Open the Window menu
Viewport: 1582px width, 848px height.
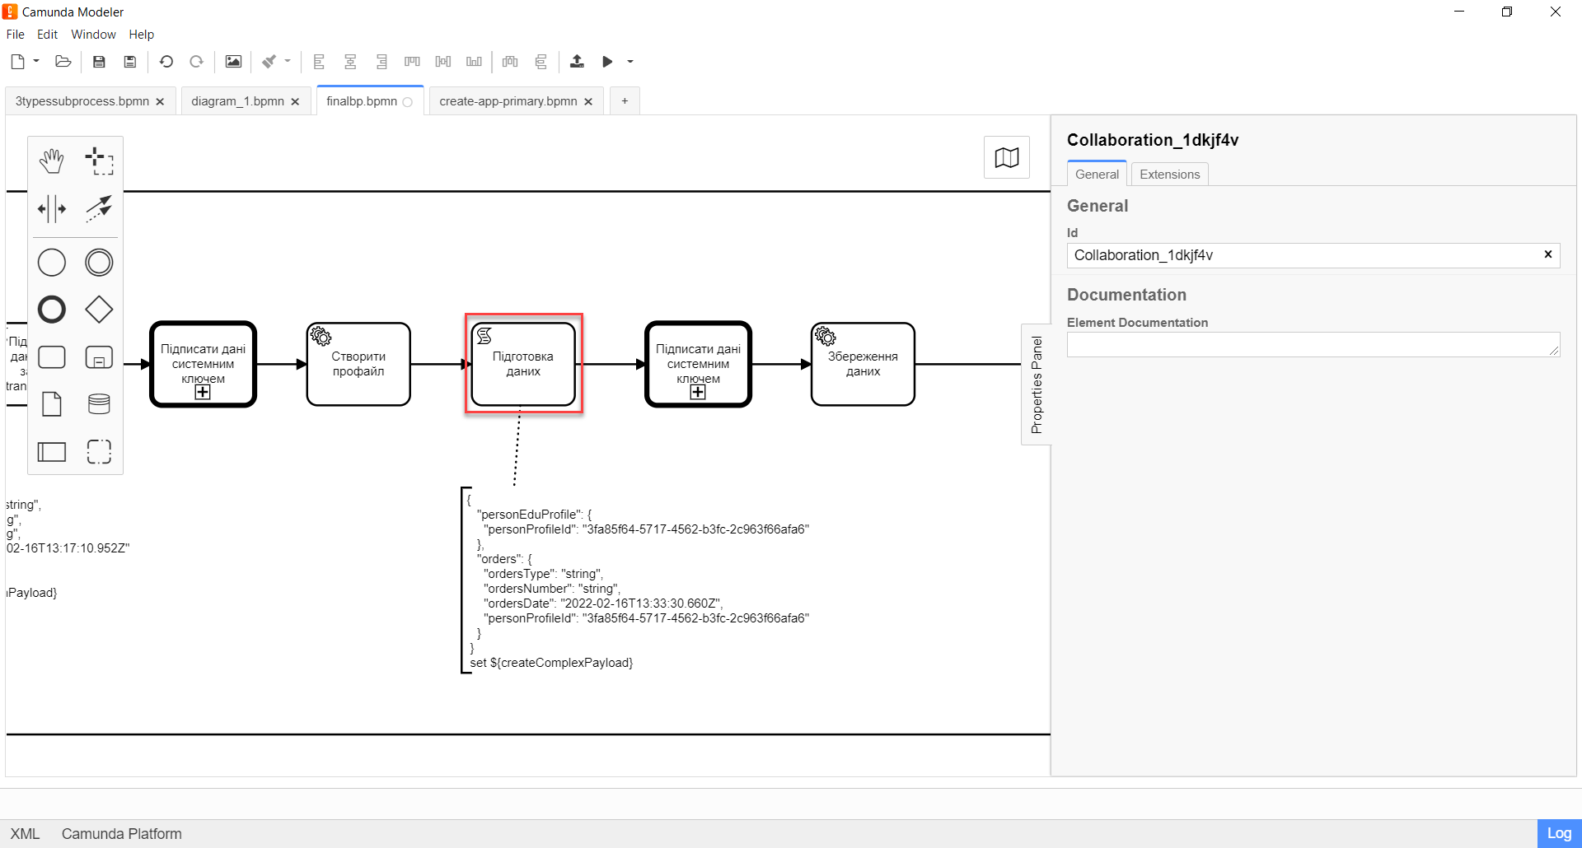coord(93,35)
